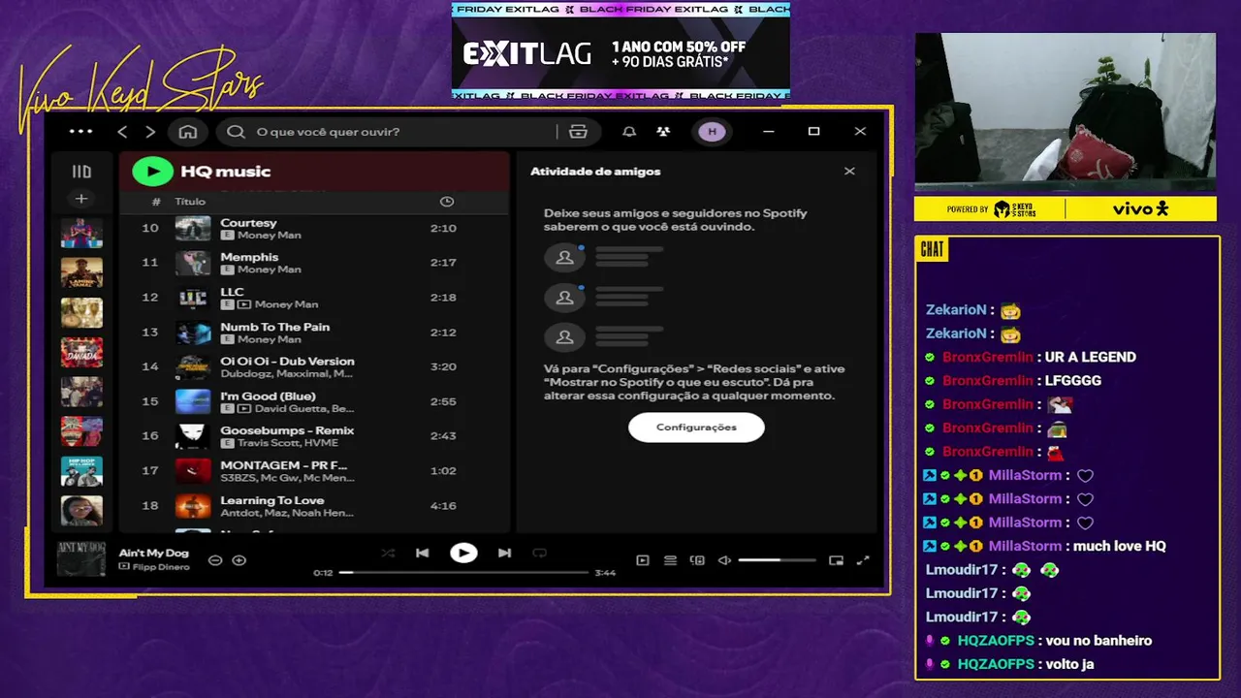
Task: Play the HQ music playlist
Action: 152,172
